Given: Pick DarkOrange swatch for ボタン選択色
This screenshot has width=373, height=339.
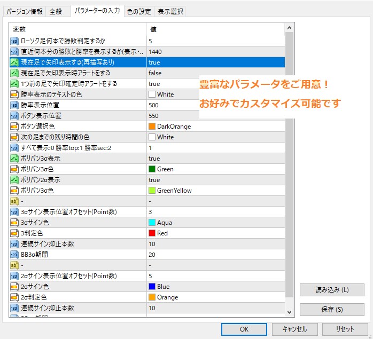Looking at the screenshot, I should click(x=152, y=126).
